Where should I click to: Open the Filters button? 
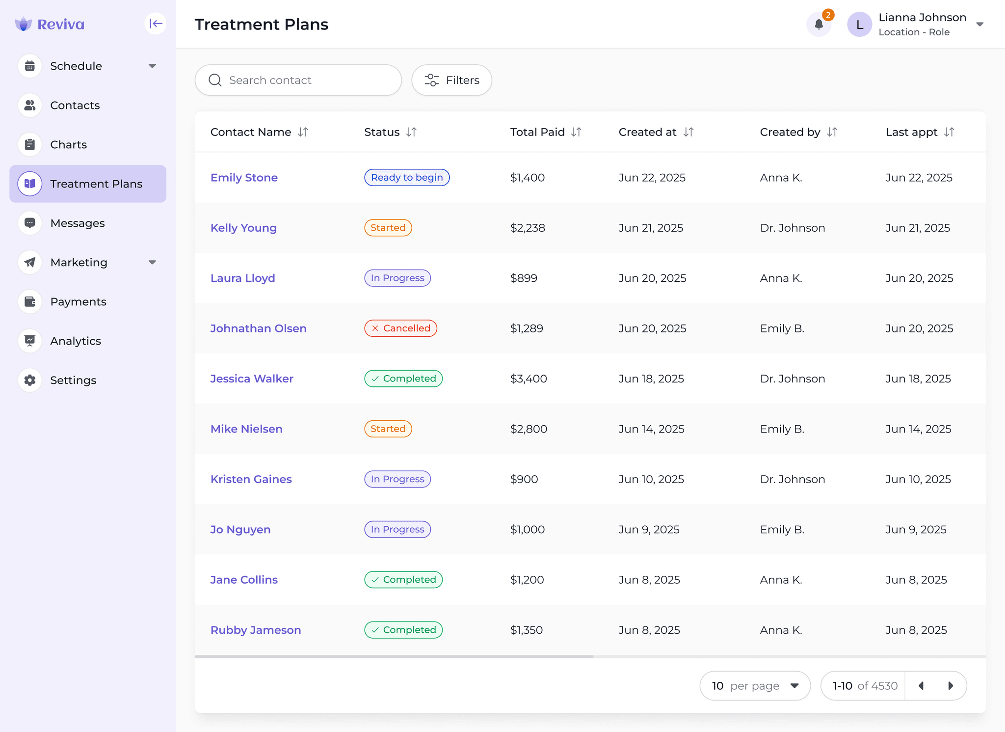[x=451, y=80]
